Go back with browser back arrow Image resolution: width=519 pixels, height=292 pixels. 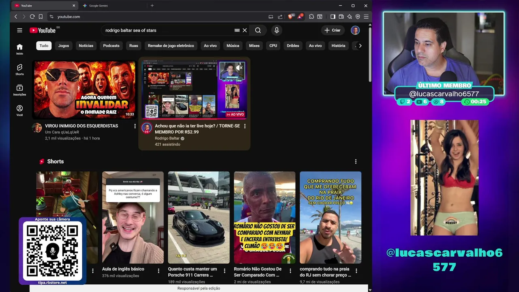[x=16, y=17]
